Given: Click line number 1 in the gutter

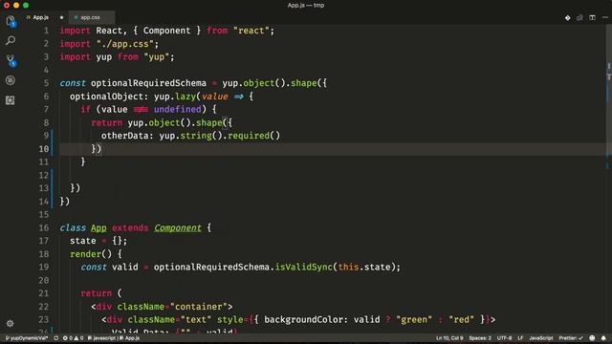Looking at the screenshot, I should pos(46,31).
